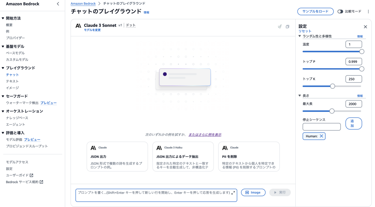Open エージェント in sidebar
The width and height of the screenshot is (375, 207).
[16, 124]
